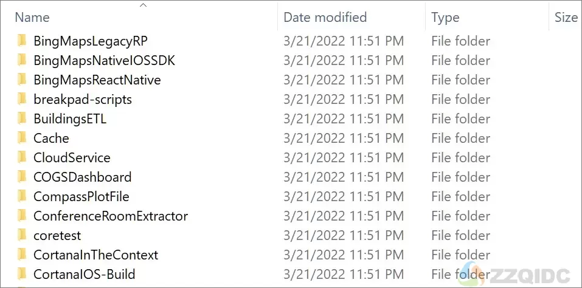Screen dimensions: 582x288
Task: Select the CompassPlotFile folder entry
Action: [x=81, y=197]
